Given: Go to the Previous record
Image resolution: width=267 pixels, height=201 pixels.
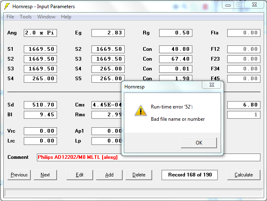Looking at the screenshot, I should pyautogui.click(x=19, y=175).
